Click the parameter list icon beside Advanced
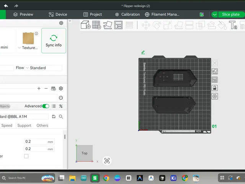This screenshot has height=184, width=245. (x=54, y=106)
